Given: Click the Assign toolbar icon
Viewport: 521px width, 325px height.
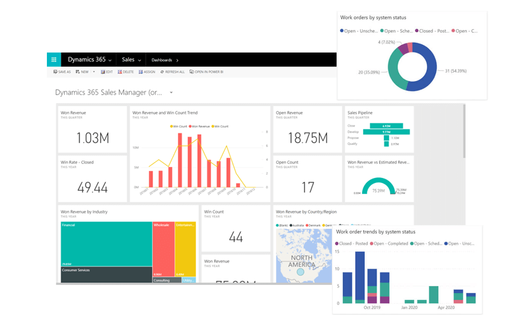Looking at the screenshot, I should [141, 72].
